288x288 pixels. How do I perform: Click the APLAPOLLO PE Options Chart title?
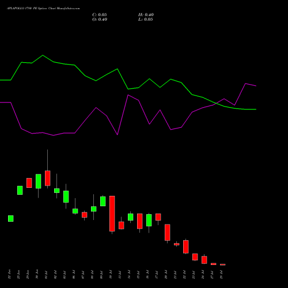tap(43, 9)
